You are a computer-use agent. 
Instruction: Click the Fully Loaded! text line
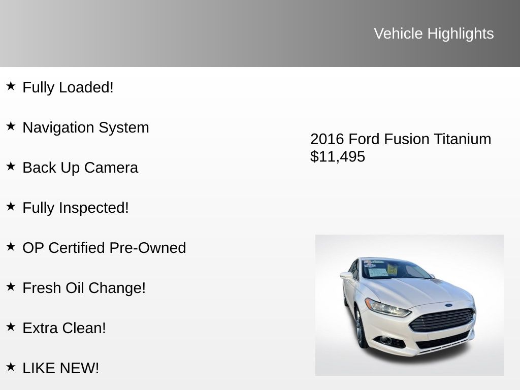click(68, 87)
